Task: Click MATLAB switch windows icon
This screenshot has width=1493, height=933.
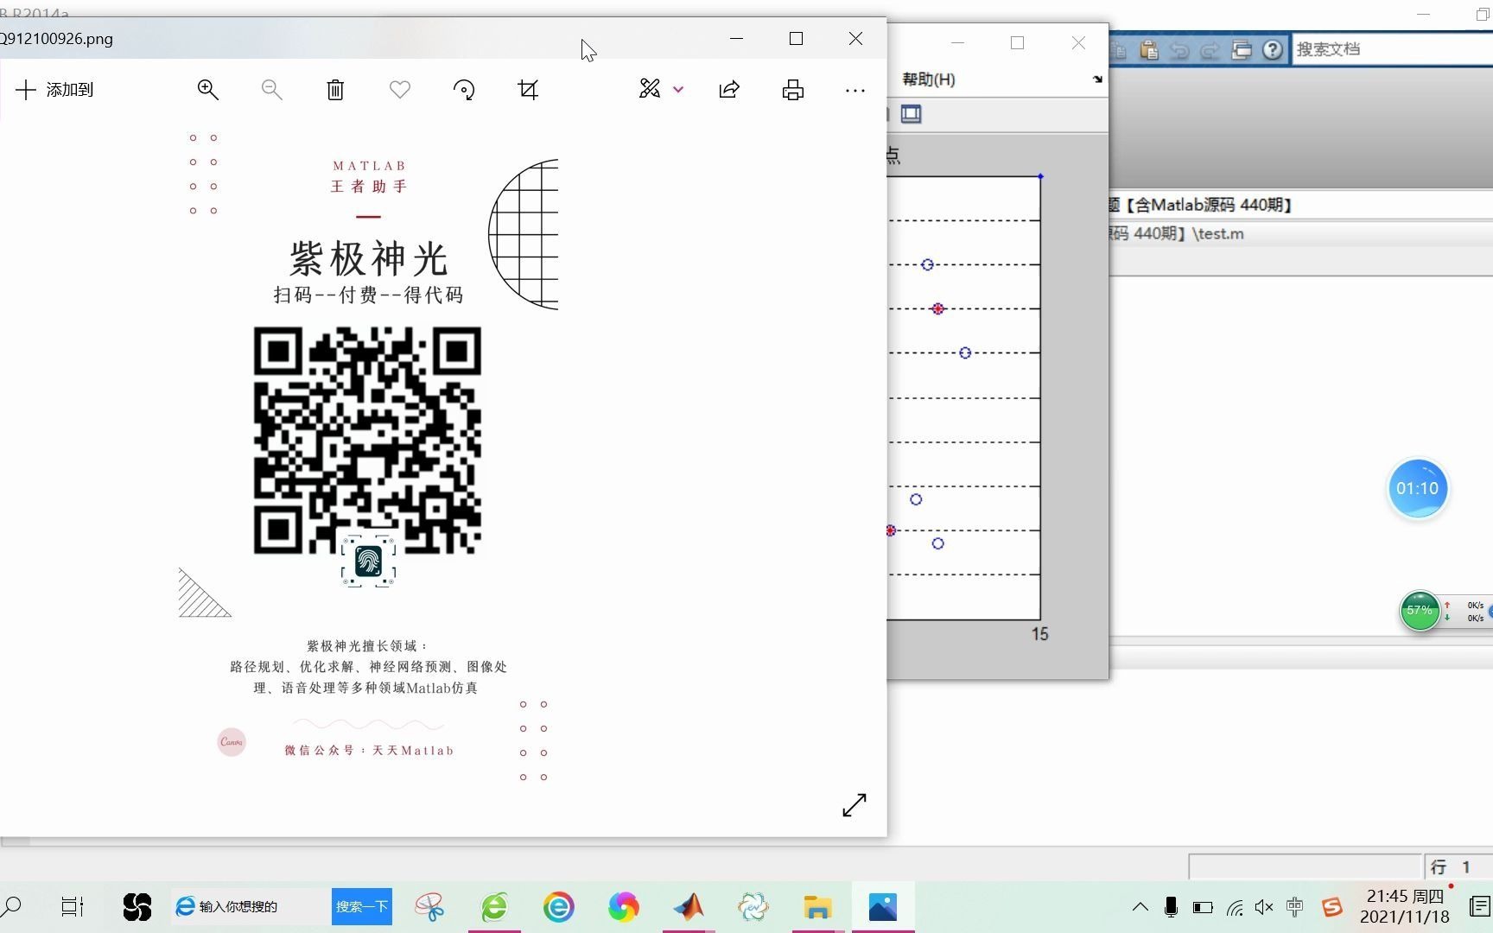Action: (x=1242, y=50)
